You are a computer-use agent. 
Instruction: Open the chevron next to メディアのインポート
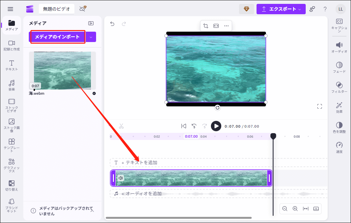[x=91, y=37]
